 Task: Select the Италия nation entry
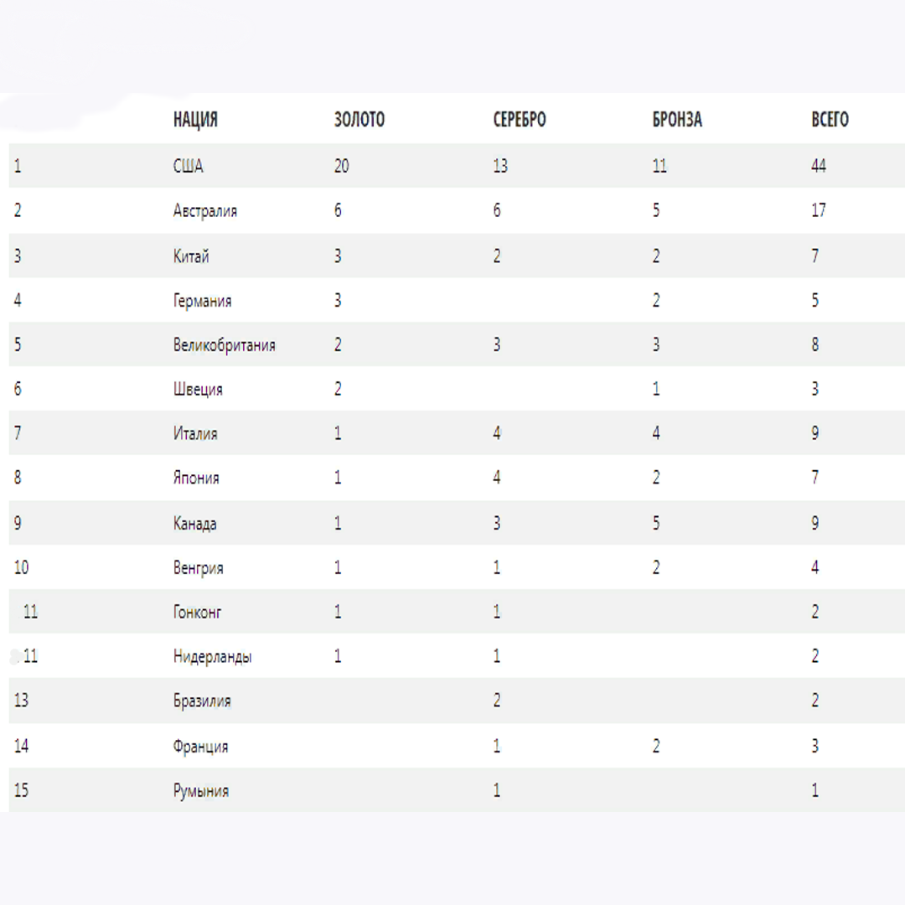pyautogui.click(x=195, y=433)
